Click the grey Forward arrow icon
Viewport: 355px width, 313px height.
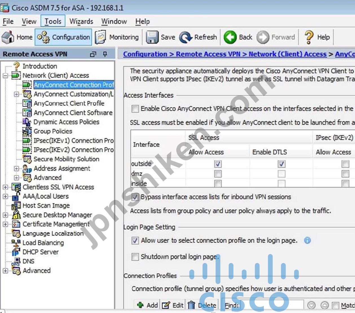(x=263, y=37)
